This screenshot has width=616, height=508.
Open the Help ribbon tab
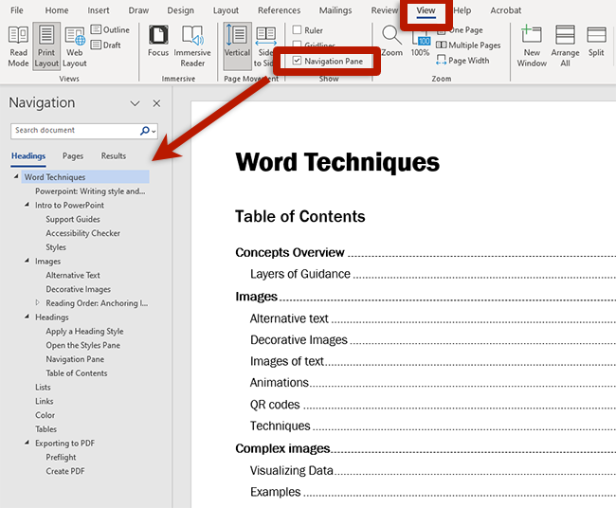tap(462, 10)
